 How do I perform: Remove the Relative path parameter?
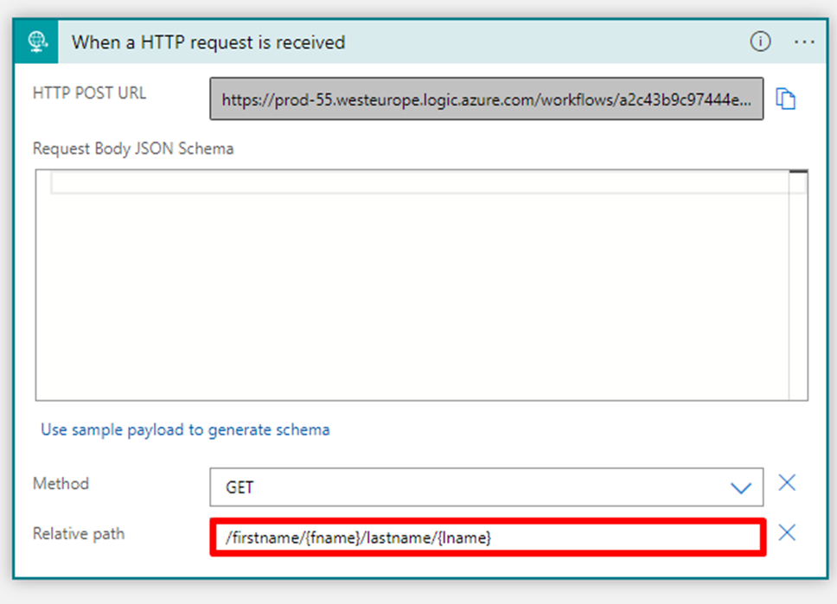tap(786, 533)
